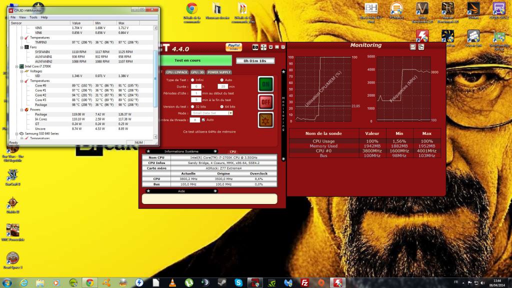Open the Help menu in HWMonitor
This screenshot has height=288, width=512.
click(x=44, y=17)
